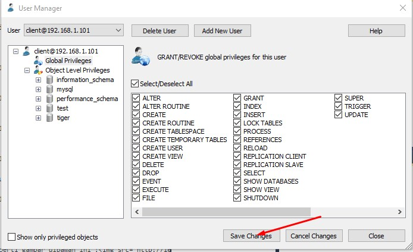The image size is (413, 252).
Task: Click the Add New User button
Action: [223, 30]
